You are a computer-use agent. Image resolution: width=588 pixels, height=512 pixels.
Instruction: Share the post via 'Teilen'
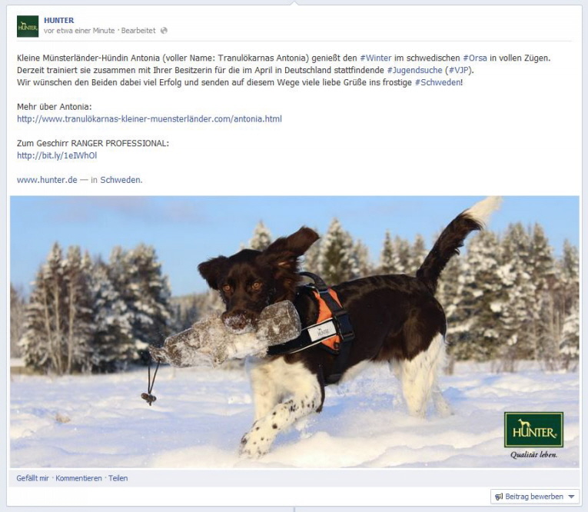[118, 478]
